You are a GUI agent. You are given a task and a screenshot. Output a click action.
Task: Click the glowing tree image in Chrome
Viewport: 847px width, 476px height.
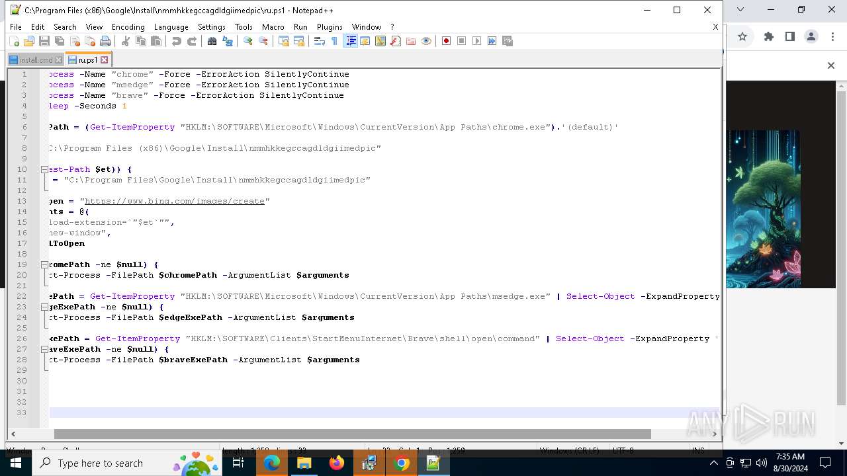pos(763,209)
